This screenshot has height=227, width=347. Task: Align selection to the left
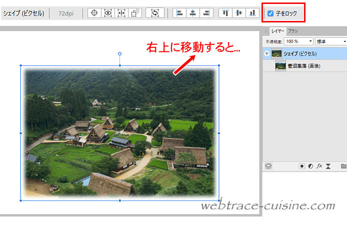click(x=179, y=13)
